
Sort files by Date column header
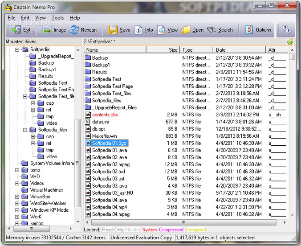click(x=240, y=50)
